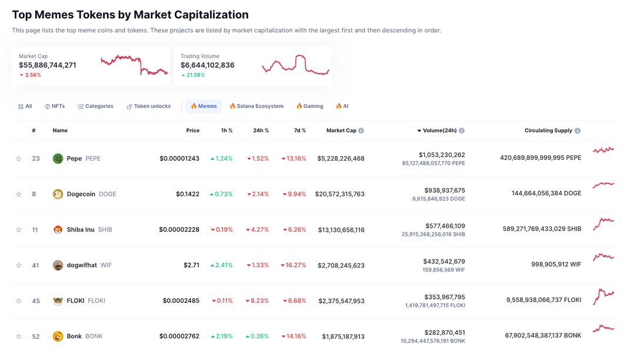The width and height of the screenshot is (627, 353).
Task: Open the Categories filter
Action: click(x=95, y=106)
